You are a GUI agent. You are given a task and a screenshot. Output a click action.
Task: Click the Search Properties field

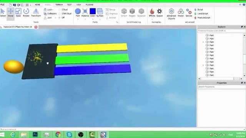point(221,87)
